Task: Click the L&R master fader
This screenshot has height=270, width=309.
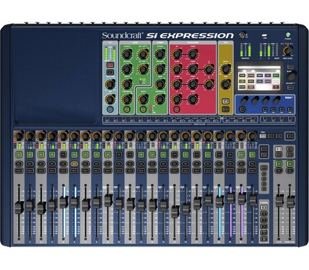Action: click(x=279, y=201)
